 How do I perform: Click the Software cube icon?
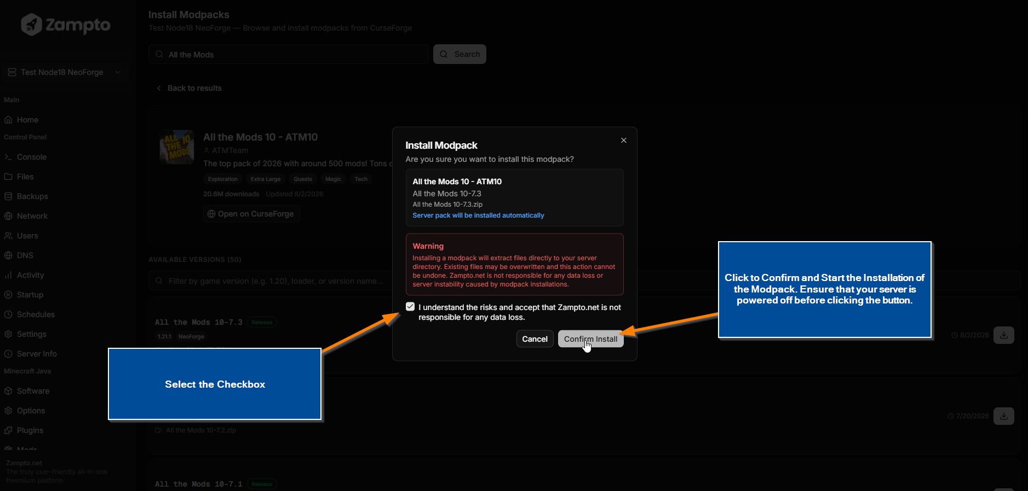(8, 391)
